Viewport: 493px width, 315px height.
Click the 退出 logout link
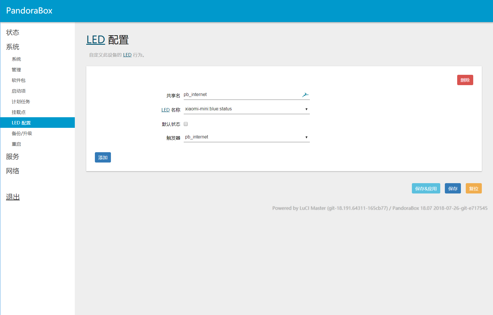click(13, 197)
